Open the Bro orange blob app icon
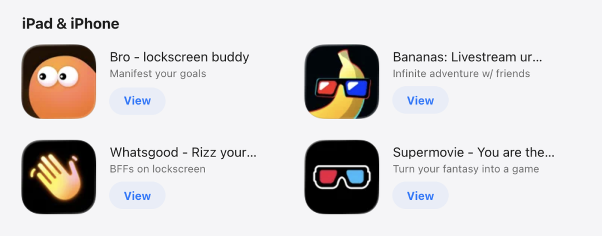 coord(59,82)
